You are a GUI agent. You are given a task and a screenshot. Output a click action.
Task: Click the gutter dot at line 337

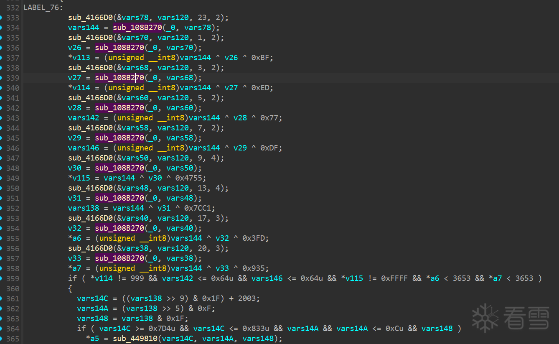point(1,58)
